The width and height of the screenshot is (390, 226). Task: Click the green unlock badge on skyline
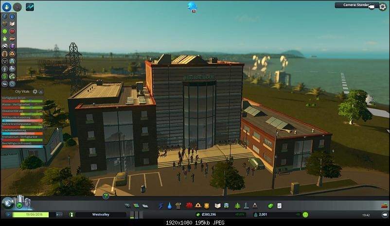point(19,206)
